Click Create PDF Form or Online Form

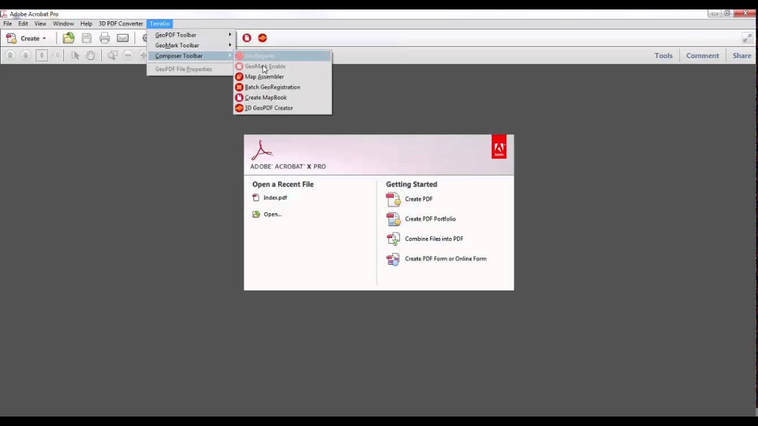pos(445,259)
